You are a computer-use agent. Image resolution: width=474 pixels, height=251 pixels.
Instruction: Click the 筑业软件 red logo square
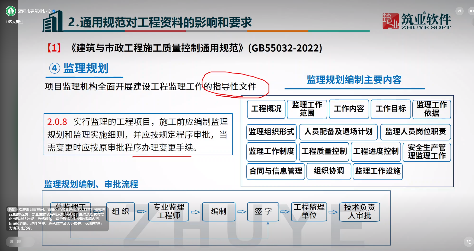(x=390, y=21)
